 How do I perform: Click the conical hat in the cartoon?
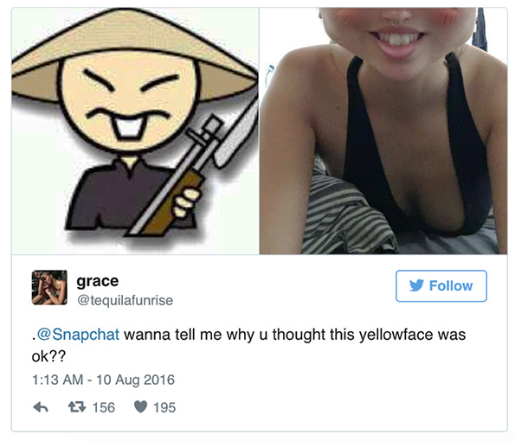click(133, 54)
